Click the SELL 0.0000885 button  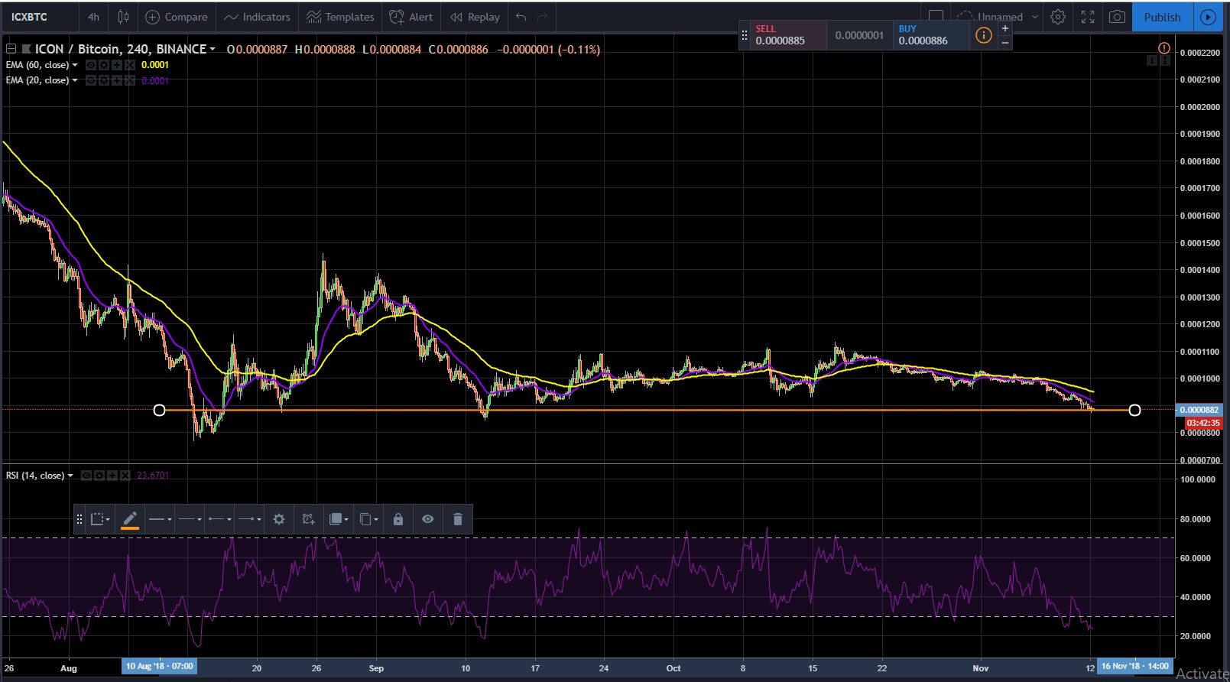783,35
